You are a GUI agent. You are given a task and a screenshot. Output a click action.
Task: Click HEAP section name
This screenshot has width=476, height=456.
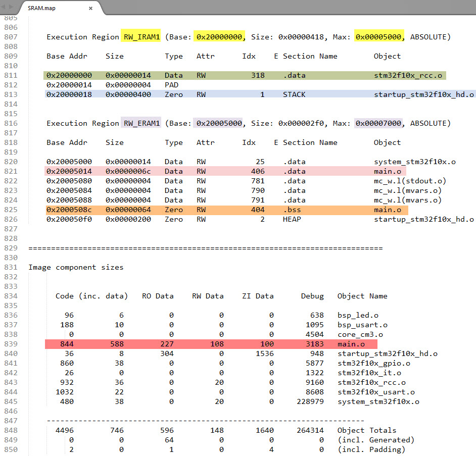click(292, 219)
